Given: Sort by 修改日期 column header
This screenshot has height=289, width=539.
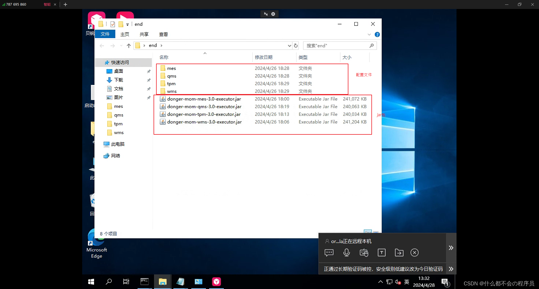Looking at the screenshot, I should point(263,57).
